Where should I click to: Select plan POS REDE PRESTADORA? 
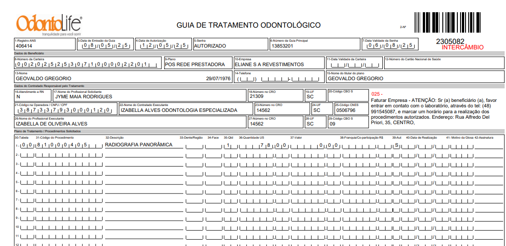195,65
